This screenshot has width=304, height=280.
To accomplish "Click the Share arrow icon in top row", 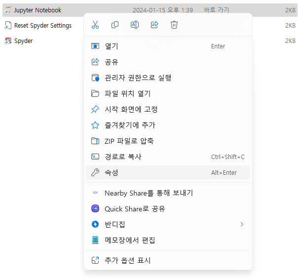I will [154, 25].
